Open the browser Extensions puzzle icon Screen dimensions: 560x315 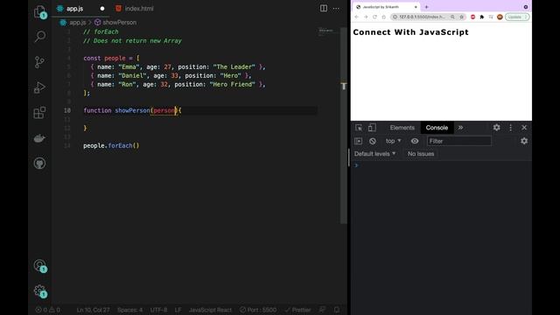click(x=482, y=17)
